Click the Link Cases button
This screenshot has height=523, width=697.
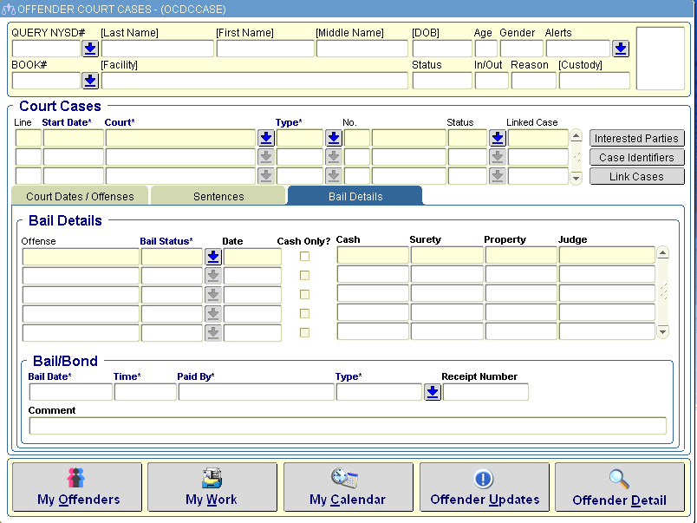tap(636, 177)
